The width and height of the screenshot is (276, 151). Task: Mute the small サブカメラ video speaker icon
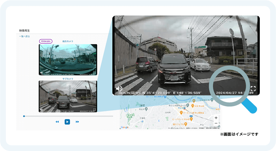tap(41, 110)
